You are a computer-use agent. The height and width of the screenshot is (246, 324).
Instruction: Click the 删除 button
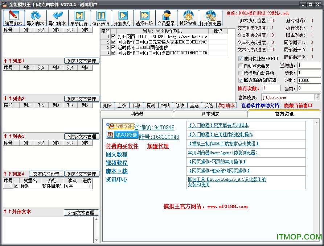click(107, 105)
